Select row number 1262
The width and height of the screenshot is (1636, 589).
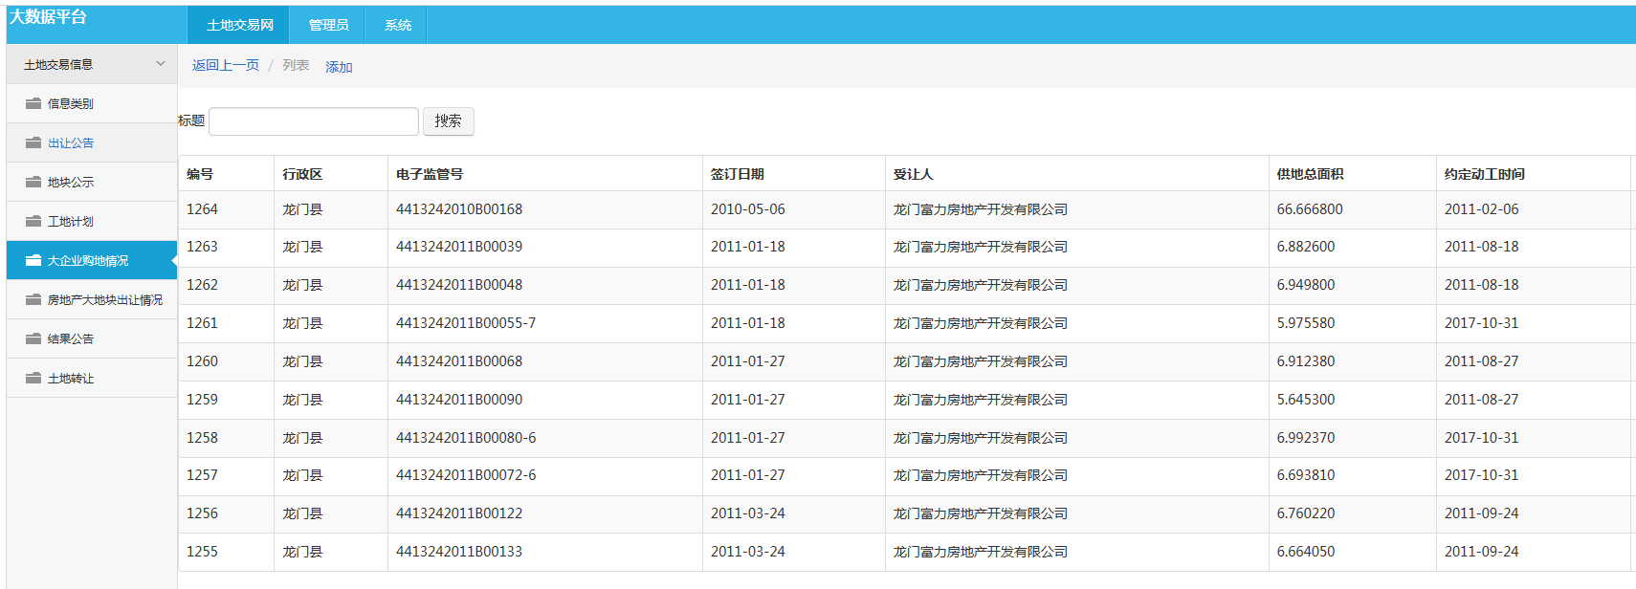click(202, 285)
